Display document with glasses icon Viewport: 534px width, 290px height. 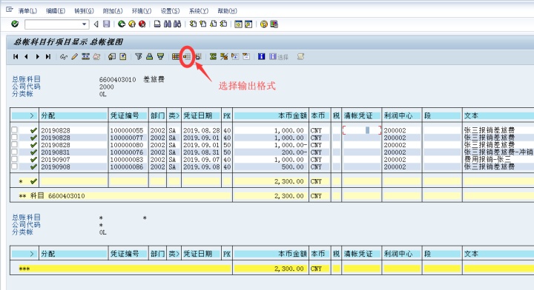click(63, 57)
